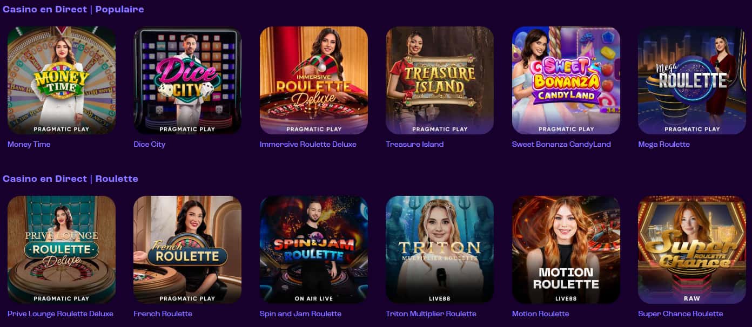This screenshot has height=327, width=752.
Task: Launch Triton Multiplier Roulette tile
Action: click(440, 250)
